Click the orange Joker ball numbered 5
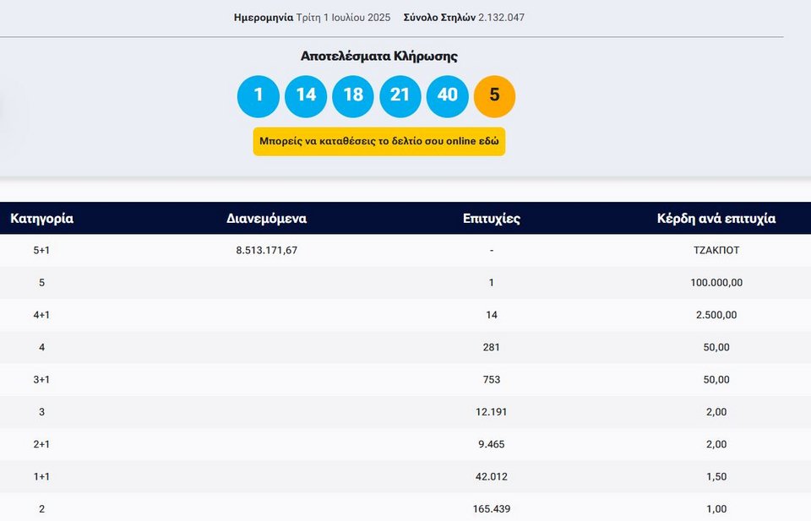811x521 pixels. pyautogui.click(x=494, y=96)
